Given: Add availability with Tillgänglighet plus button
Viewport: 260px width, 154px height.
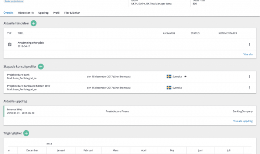Looking at the screenshot, I should click(x=26, y=133).
